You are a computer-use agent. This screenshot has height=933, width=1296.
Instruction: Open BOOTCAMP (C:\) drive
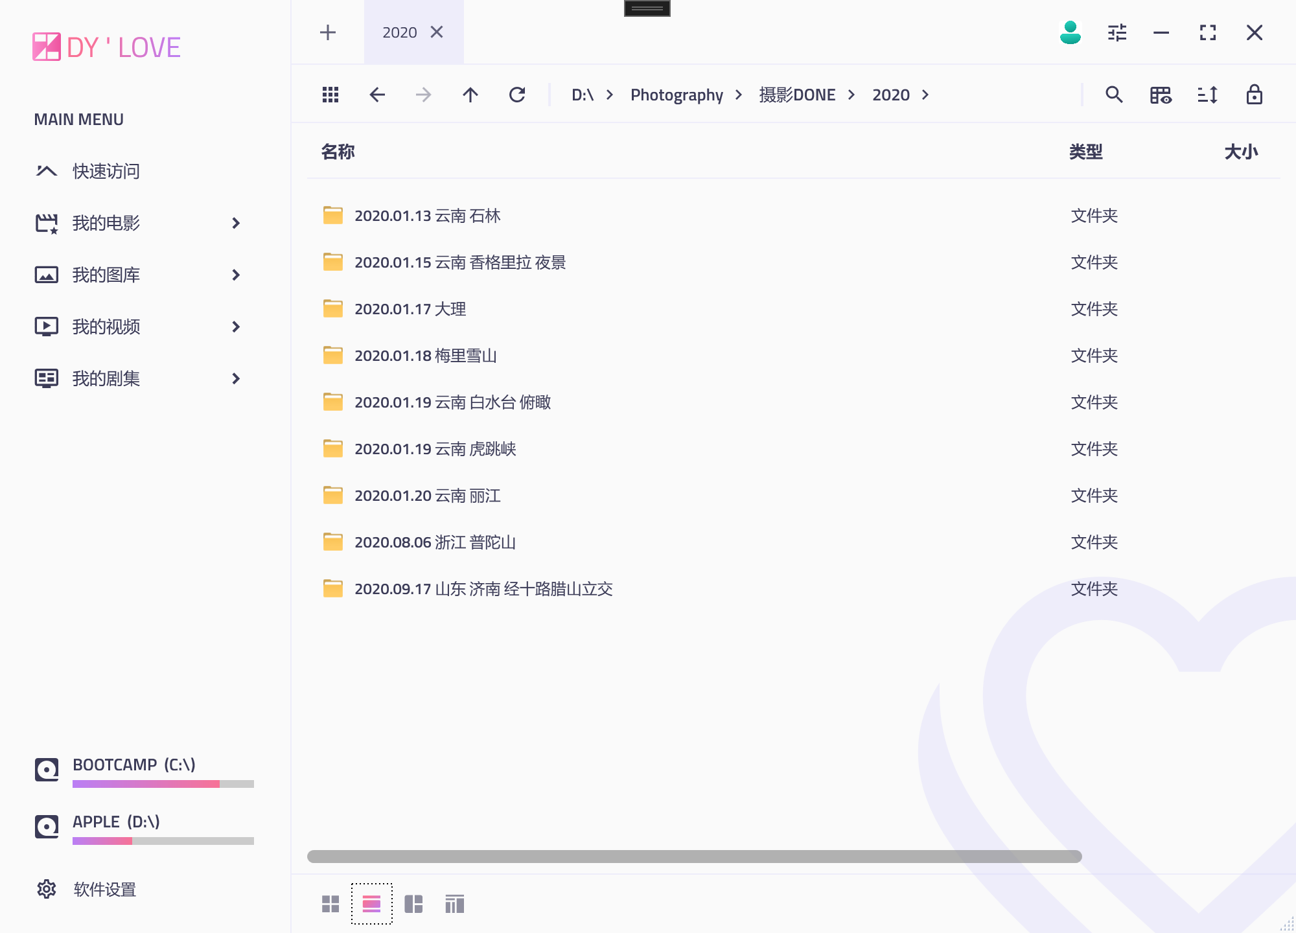coord(134,765)
